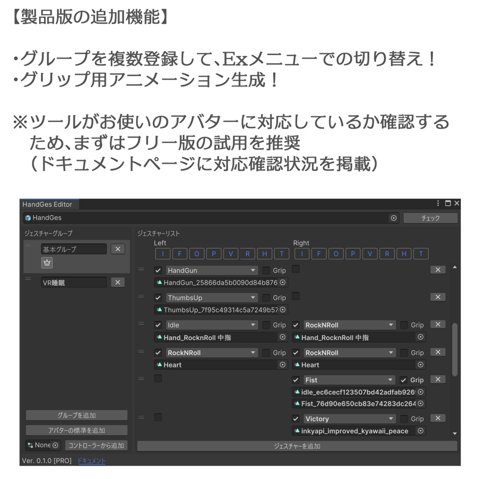Open the Victory gesture dropdown
479x479 pixels.
coord(349,419)
